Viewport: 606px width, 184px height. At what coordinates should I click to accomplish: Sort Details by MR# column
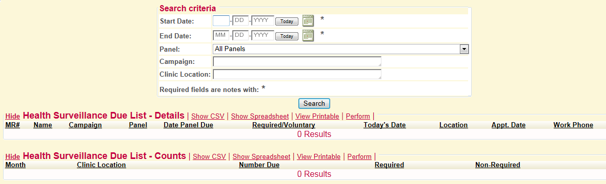coord(13,125)
